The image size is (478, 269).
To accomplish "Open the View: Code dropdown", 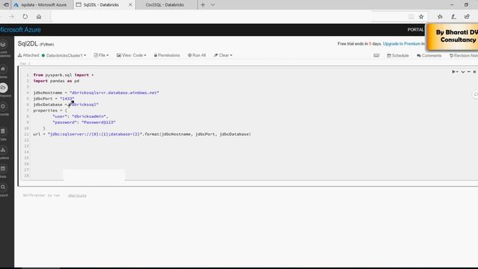I will coord(131,55).
